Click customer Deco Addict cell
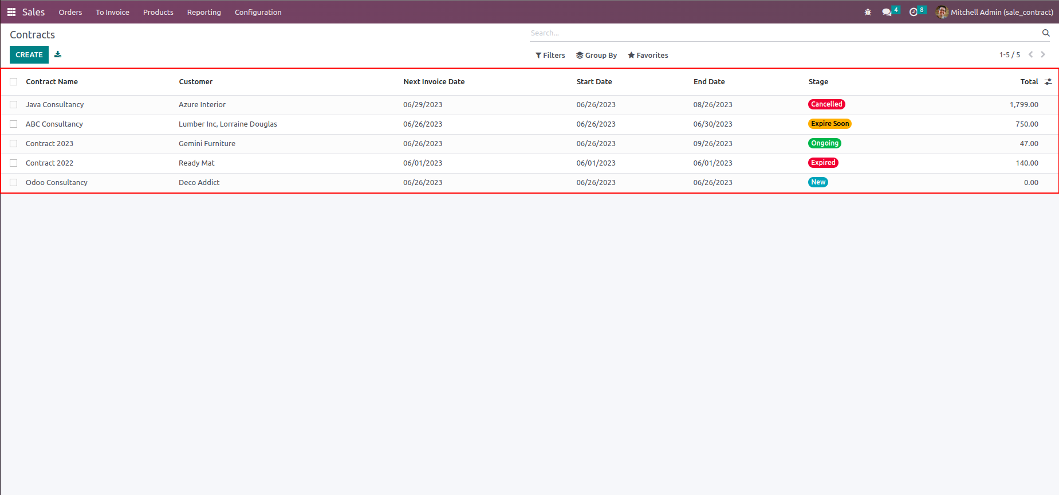1059x495 pixels. point(199,183)
